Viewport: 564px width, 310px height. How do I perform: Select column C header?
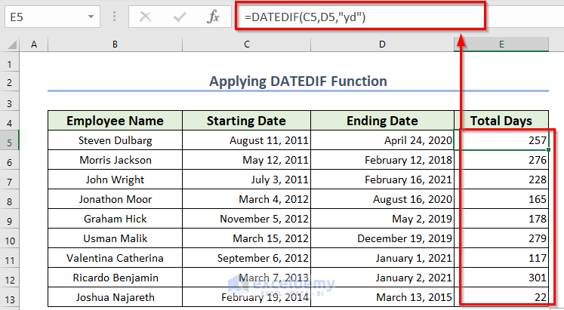click(x=246, y=45)
